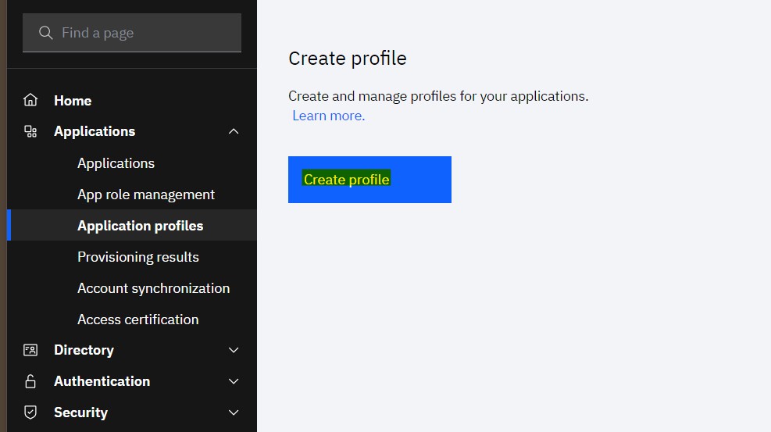Open the Applications sub-item

tap(116, 163)
